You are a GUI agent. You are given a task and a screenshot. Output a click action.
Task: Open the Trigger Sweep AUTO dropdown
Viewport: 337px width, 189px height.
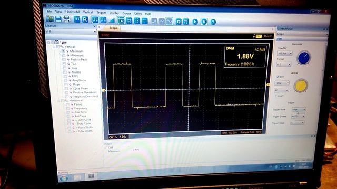[x=298, y=116]
